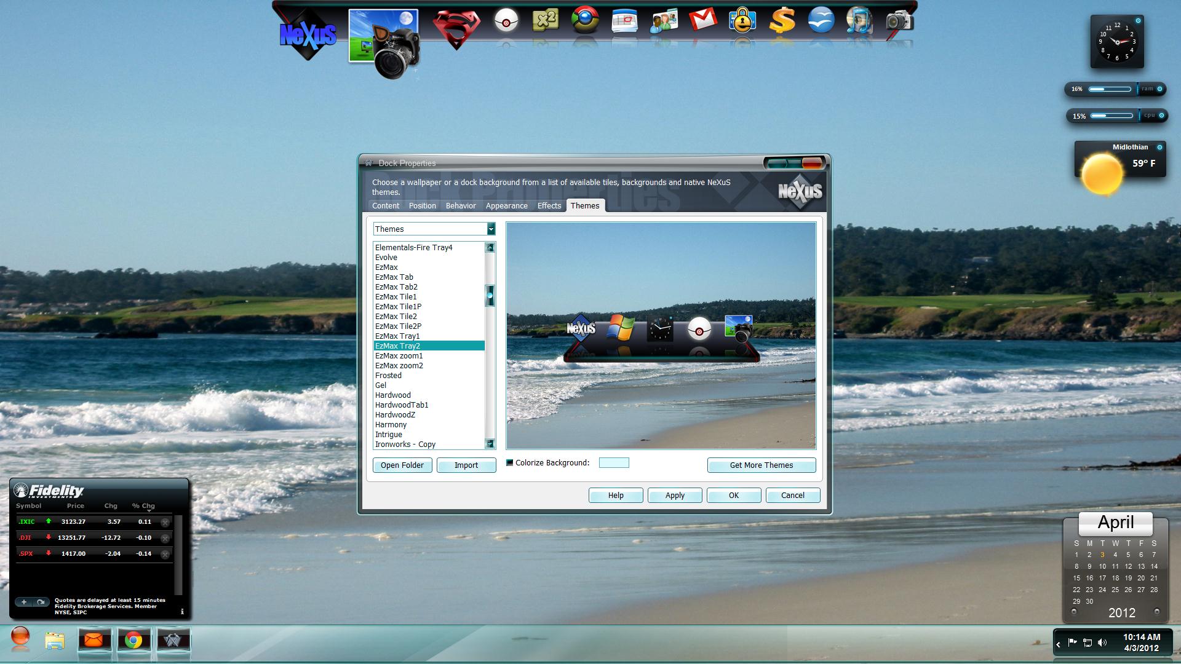Open the padlock password manager dock icon
This screenshot has height=664, width=1181.
pyautogui.click(x=742, y=20)
